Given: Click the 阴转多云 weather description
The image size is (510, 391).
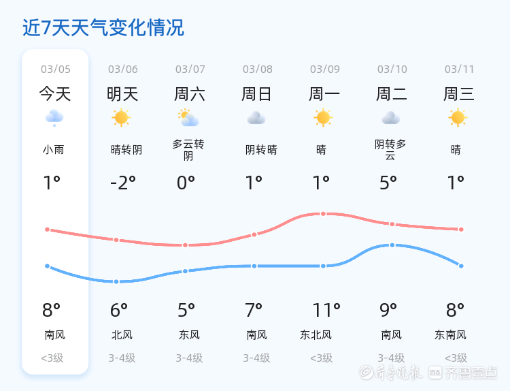Looking at the screenshot, I should [390, 149].
